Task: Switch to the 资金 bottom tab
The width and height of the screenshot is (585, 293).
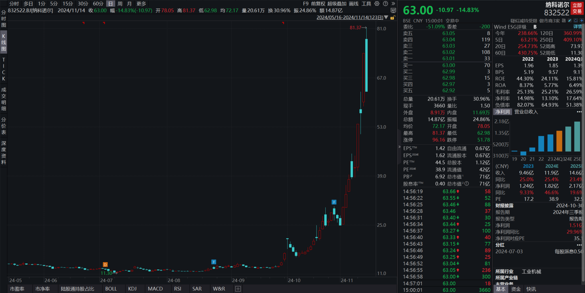Action: point(516,289)
